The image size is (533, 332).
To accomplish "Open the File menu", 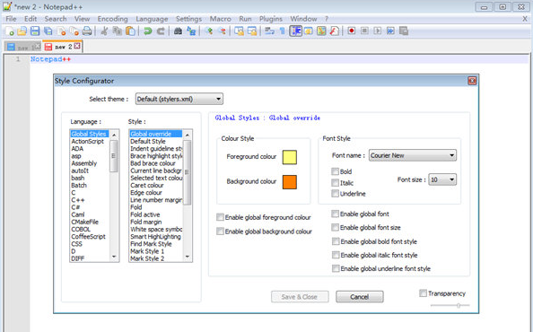I will tap(11, 19).
